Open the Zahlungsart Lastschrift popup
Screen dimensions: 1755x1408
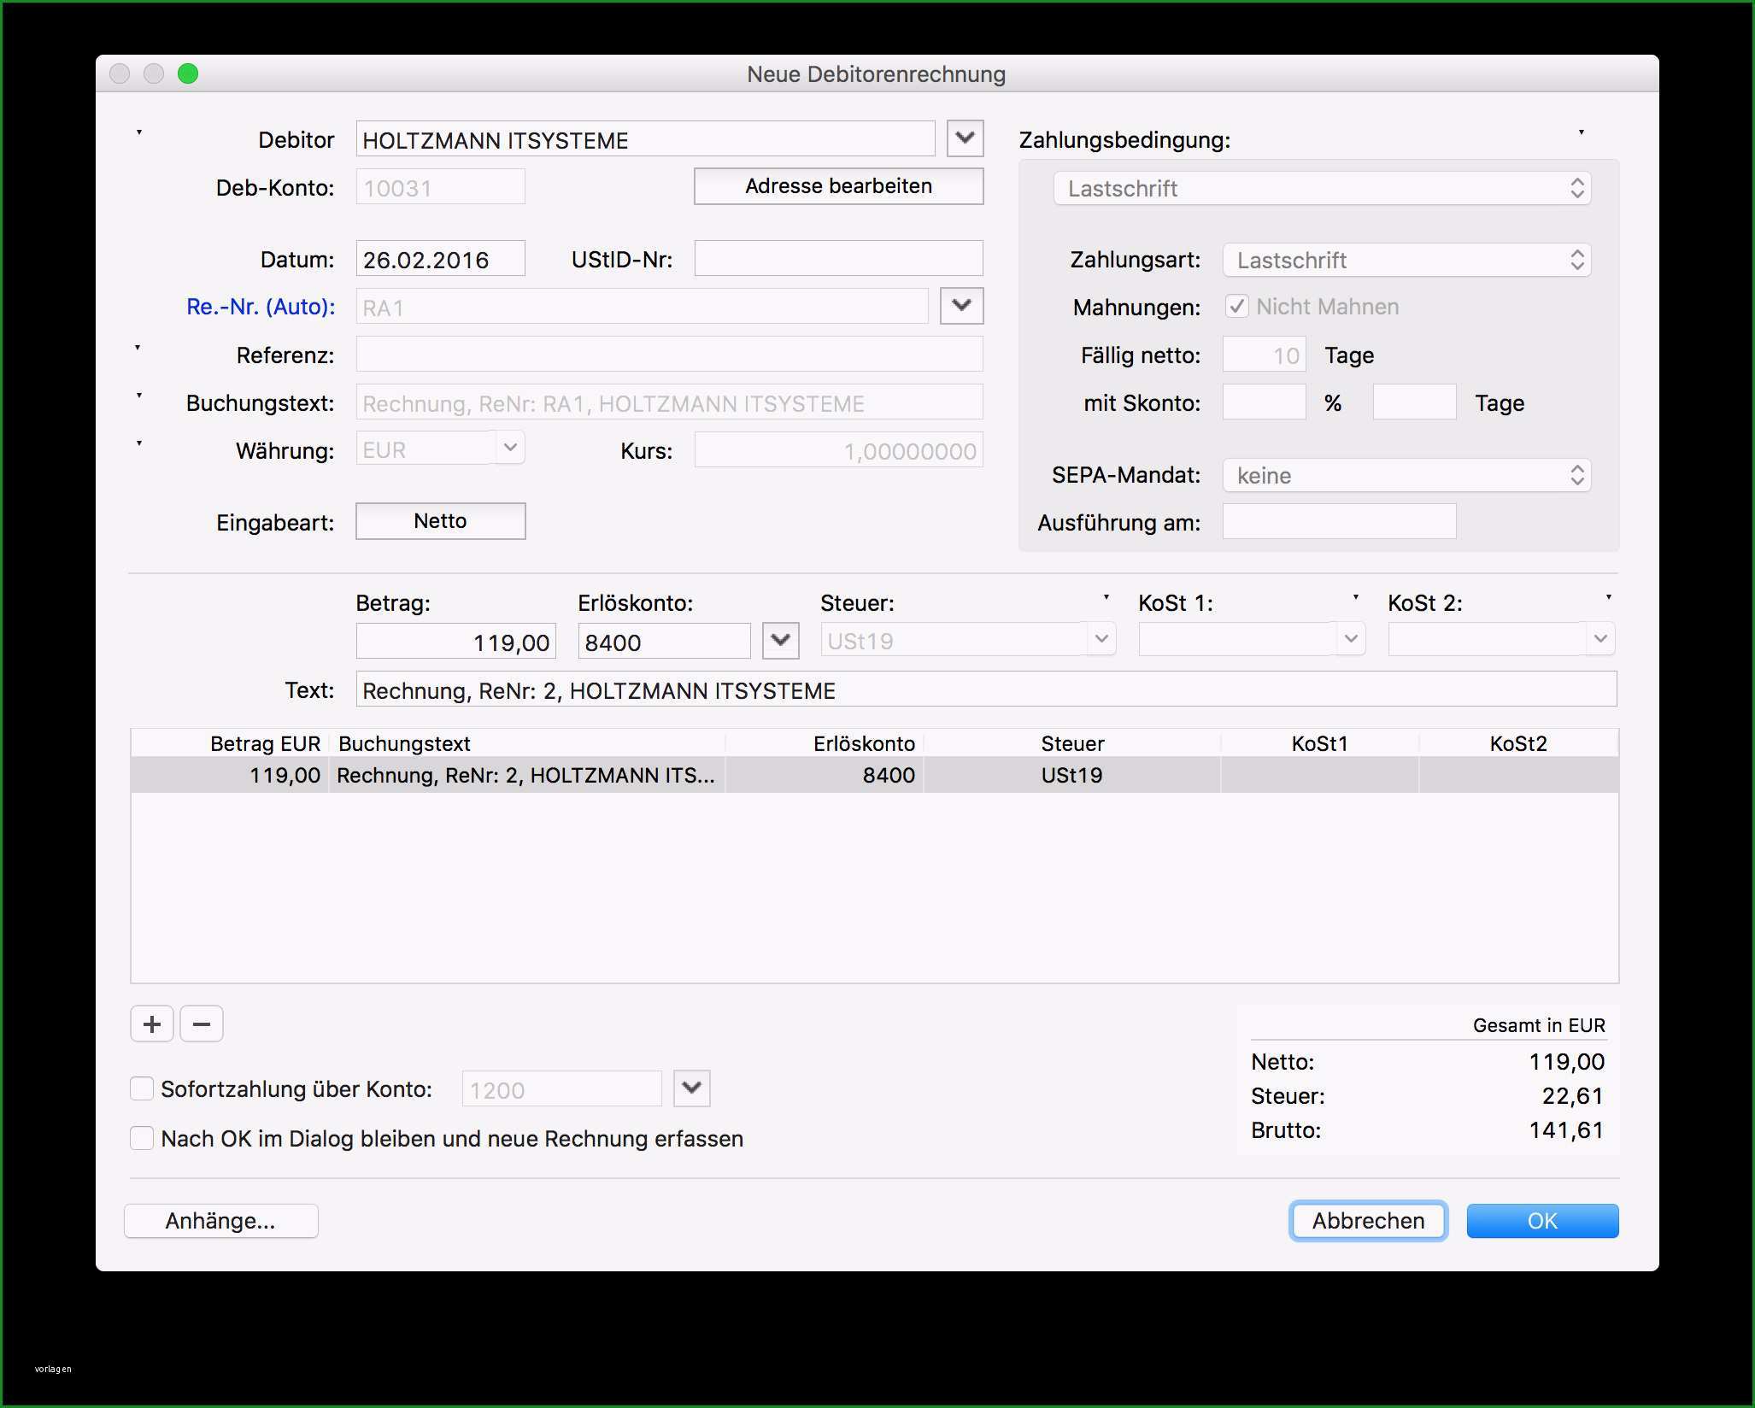(x=1406, y=260)
